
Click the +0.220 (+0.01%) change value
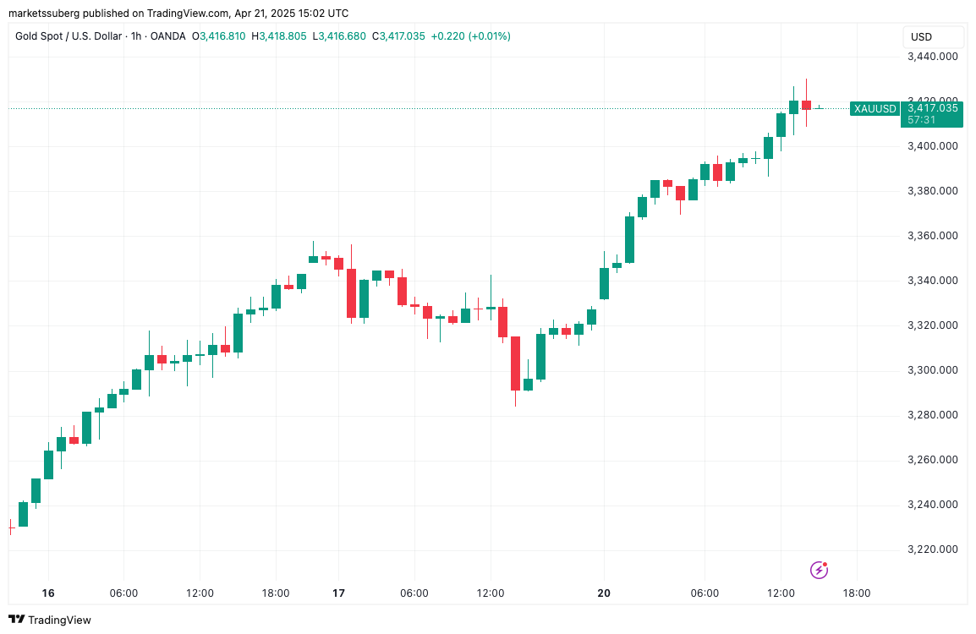[x=470, y=36]
